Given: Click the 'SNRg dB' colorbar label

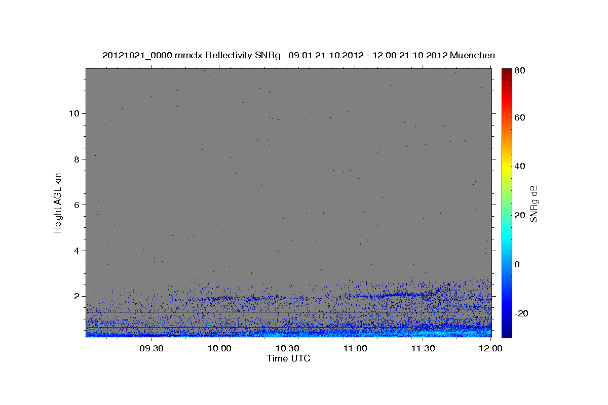Looking at the screenshot, I should click(x=534, y=204).
